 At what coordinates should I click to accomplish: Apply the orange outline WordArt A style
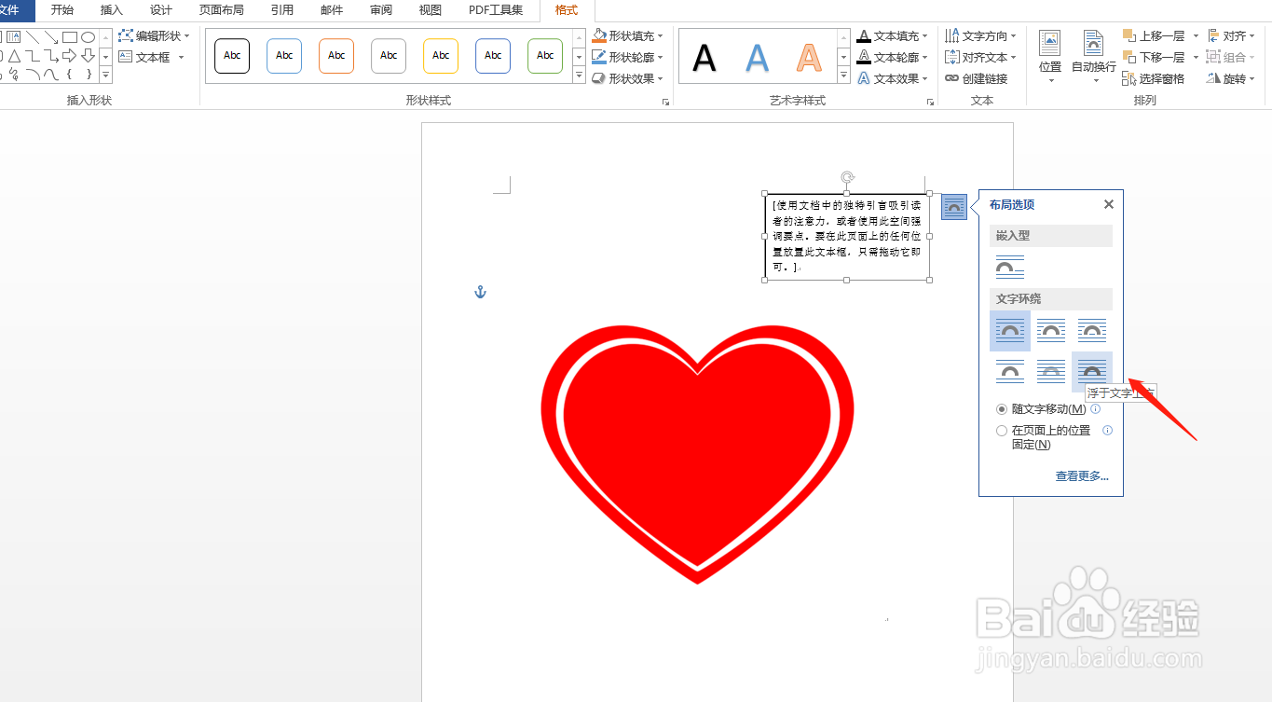pos(810,57)
